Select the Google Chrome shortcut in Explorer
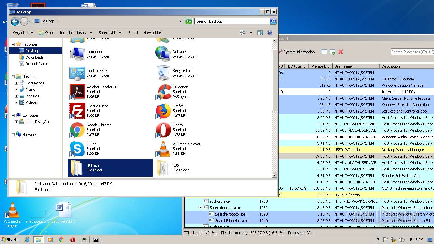Screen dimensions: 434x244 (77, 129)
